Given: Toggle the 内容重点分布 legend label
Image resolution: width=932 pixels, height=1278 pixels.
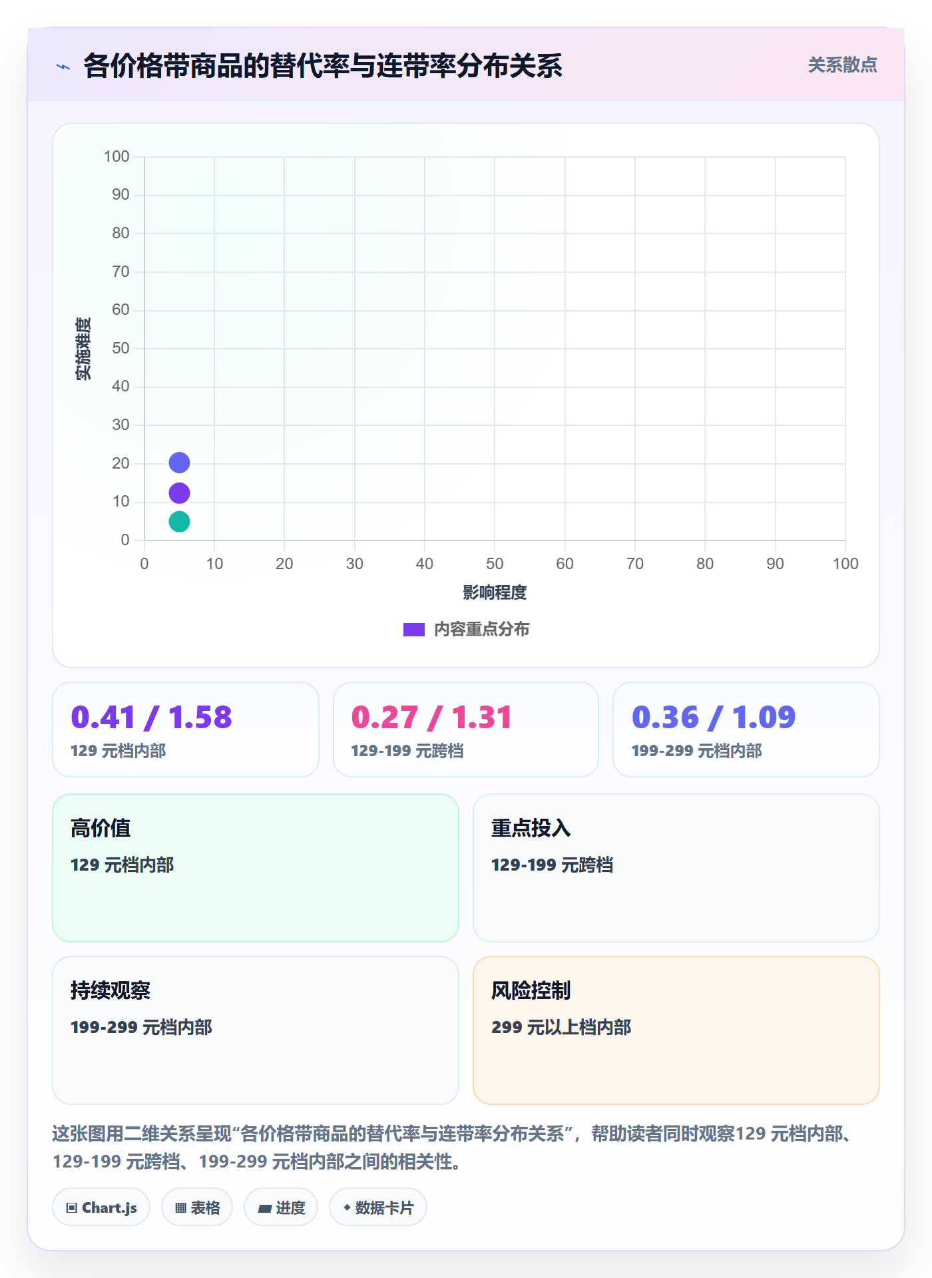Looking at the screenshot, I should click(x=481, y=630).
